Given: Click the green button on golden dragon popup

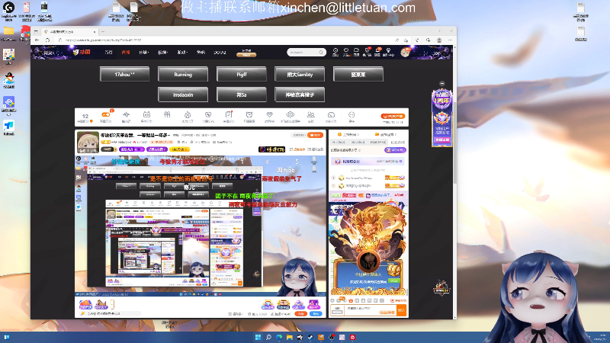Looking at the screenshot, I should pos(394,280).
